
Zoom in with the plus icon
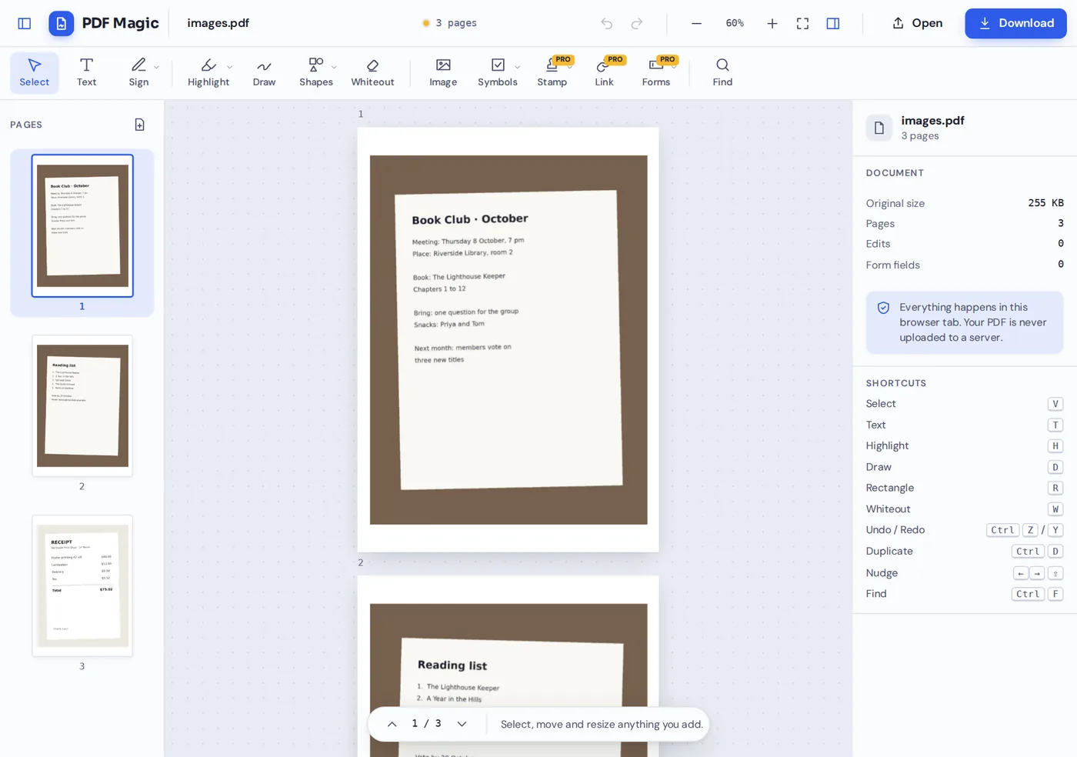click(x=772, y=23)
